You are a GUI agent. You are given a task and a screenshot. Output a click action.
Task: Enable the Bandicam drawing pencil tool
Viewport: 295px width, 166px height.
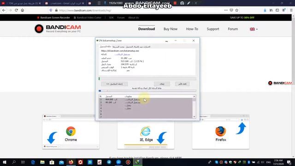[x=189, y=3]
